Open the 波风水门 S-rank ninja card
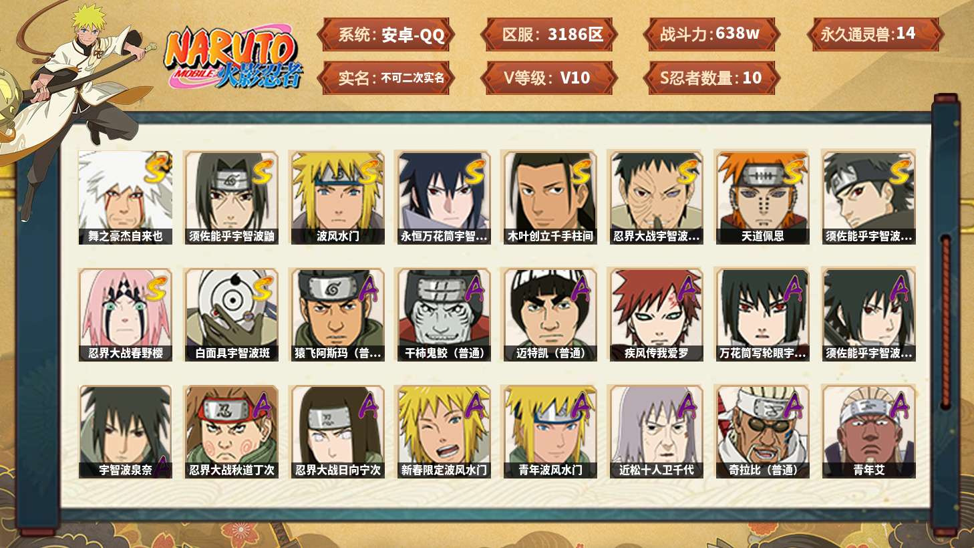The width and height of the screenshot is (974, 548). 337,197
